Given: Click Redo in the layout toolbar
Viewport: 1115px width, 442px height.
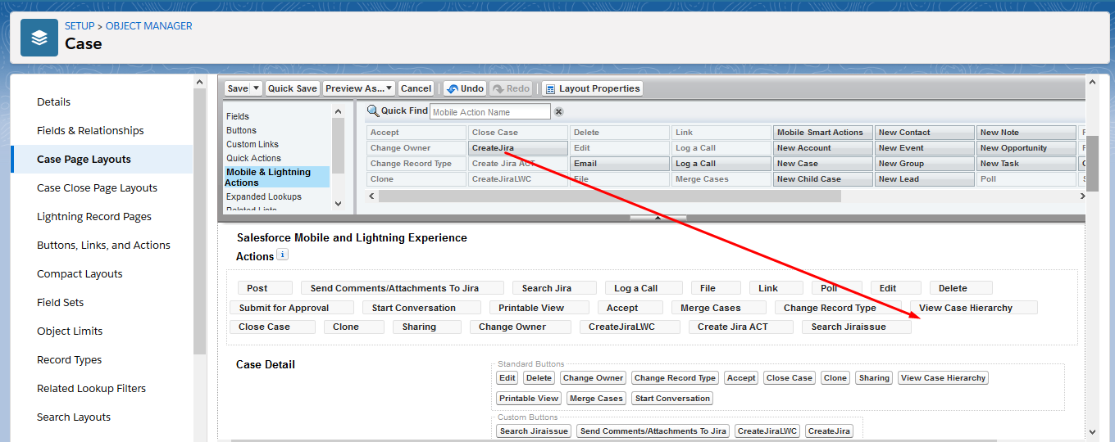Looking at the screenshot, I should tap(512, 88).
